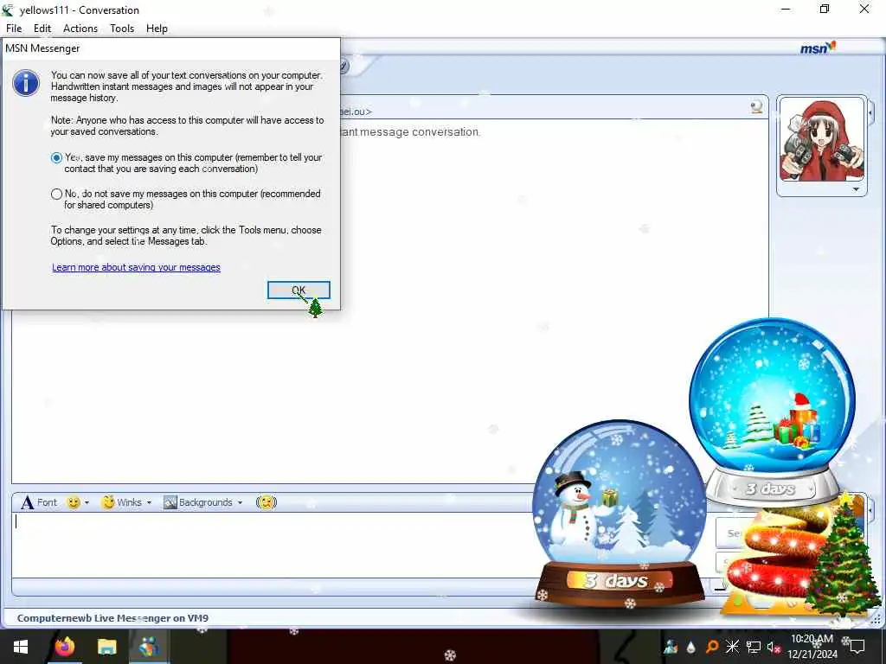Open Firefox from the taskbar
This screenshot has height=664, width=886.
pos(64,647)
